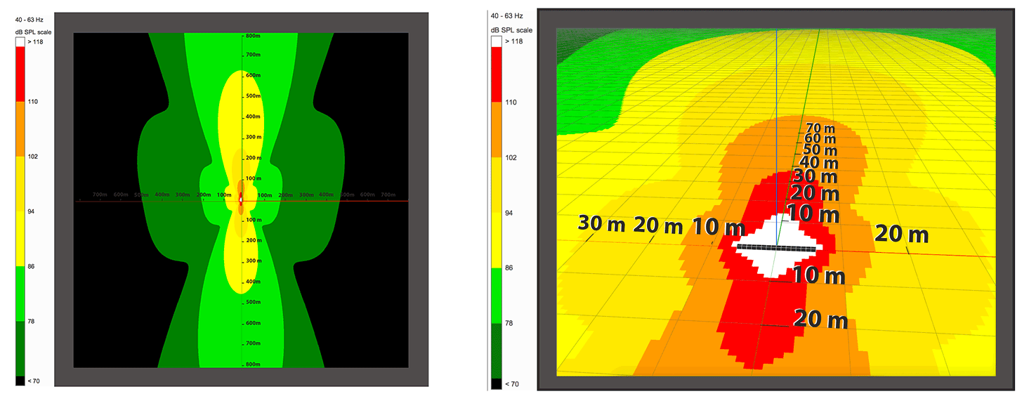Click the red swatch in right SPL legend
Viewport: 1029px width, 401px height.
[x=497, y=74]
